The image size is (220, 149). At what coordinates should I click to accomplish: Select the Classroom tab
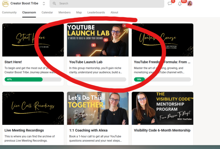(29, 12)
